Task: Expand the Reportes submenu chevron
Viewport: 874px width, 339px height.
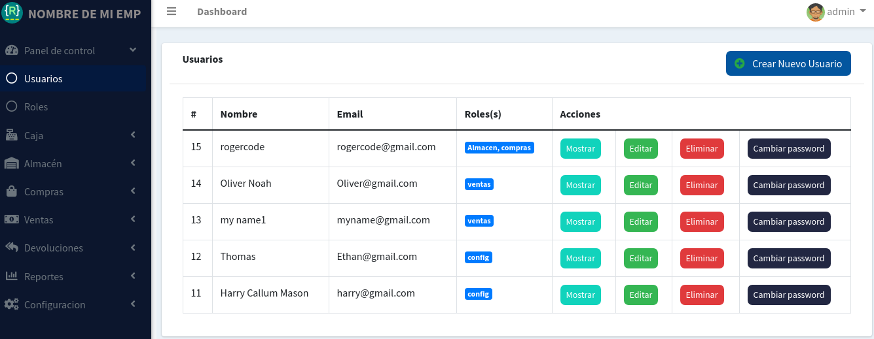Action: pyautogui.click(x=133, y=276)
